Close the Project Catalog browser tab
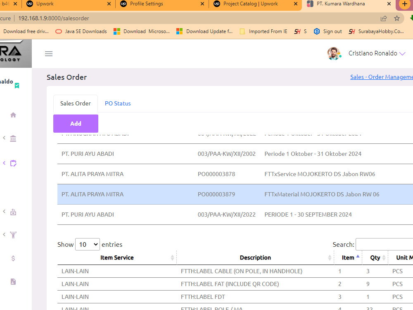The width and height of the screenshot is (413, 310). click(x=296, y=4)
